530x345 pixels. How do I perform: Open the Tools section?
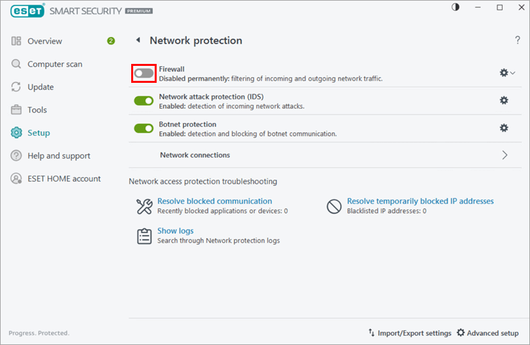(x=37, y=110)
